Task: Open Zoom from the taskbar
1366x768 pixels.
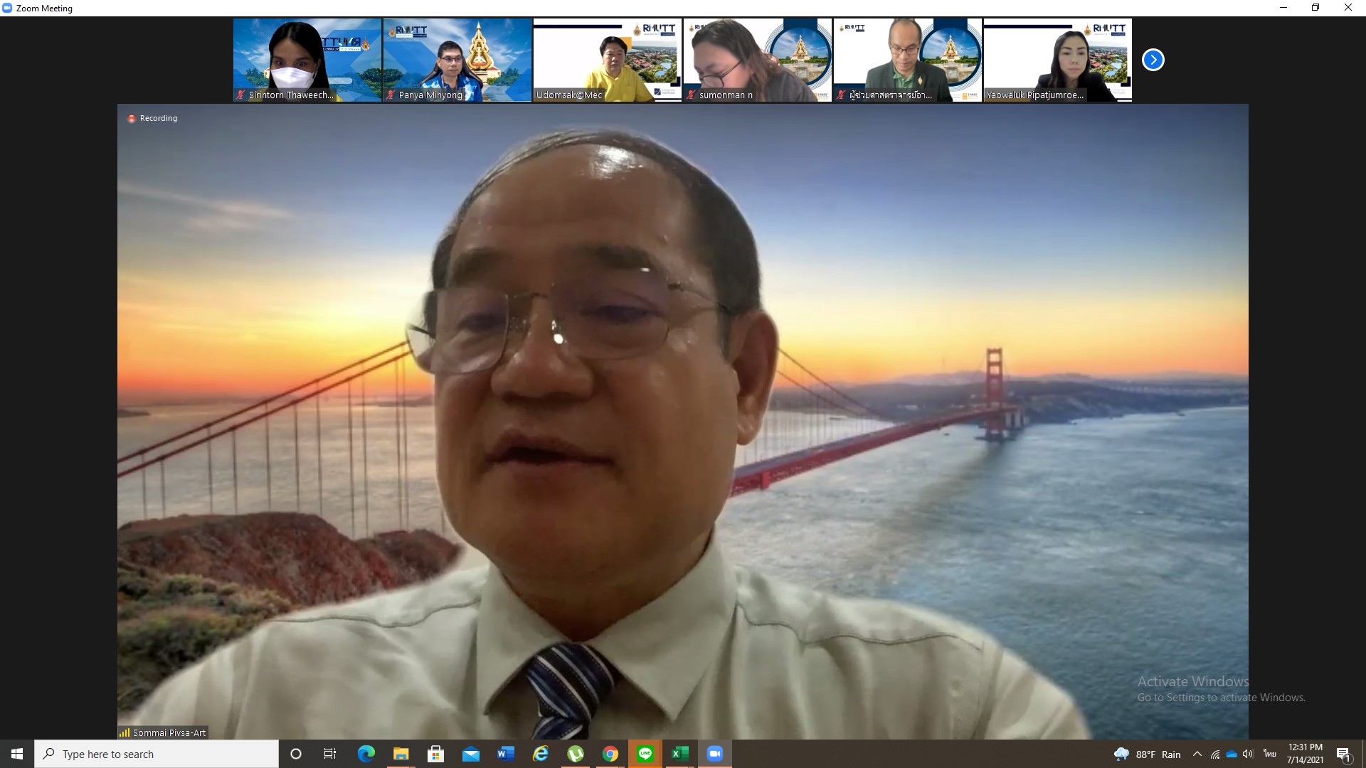Action: point(714,754)
